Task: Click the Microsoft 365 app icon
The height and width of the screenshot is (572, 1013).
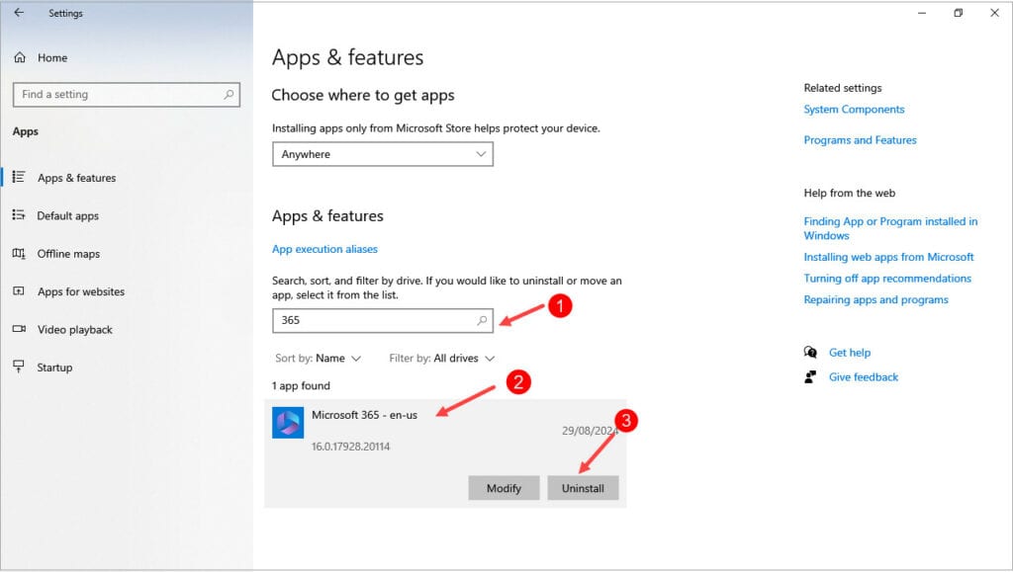Action: tap(288, 423)
